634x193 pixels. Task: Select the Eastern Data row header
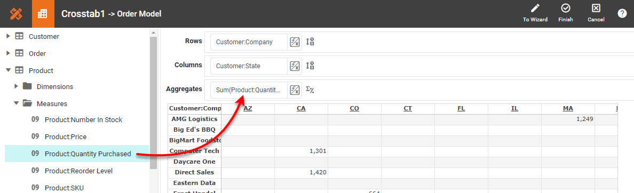194,183
